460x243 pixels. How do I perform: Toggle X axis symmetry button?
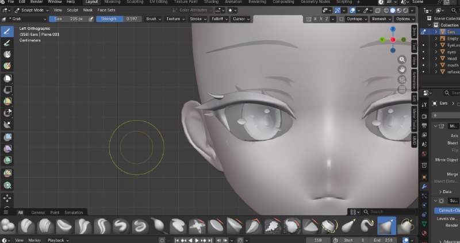(x=315, y=19)
